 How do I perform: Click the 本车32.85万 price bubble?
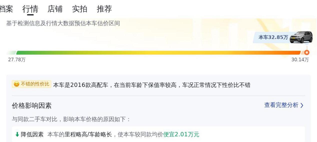[273, 38]
